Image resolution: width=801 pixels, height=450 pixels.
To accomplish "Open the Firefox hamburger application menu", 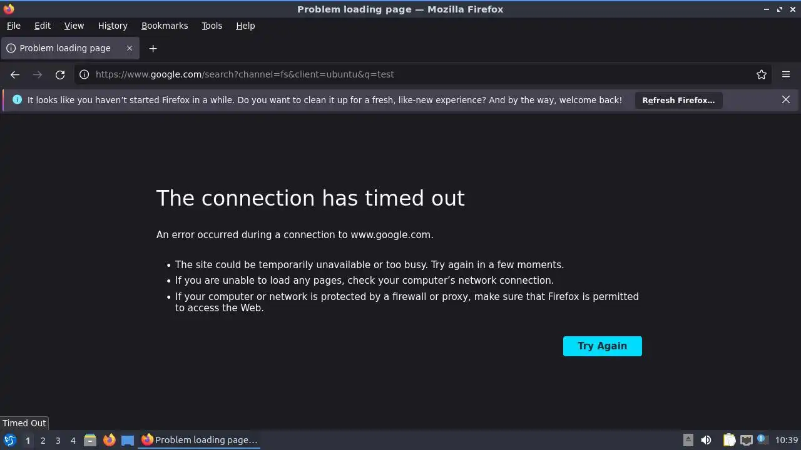I will click(x=786, y=74).
